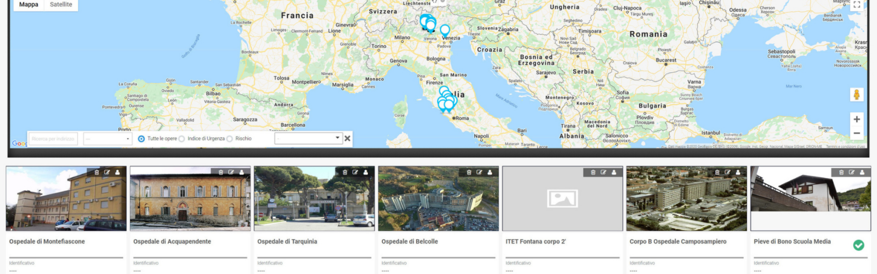Edit the Pieve di Bono Scuola Media card
Screen dimensions: 877x274
(852, 172)
